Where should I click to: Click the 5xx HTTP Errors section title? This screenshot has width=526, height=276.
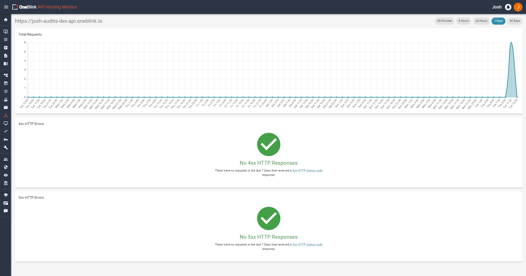coord(31,198)
